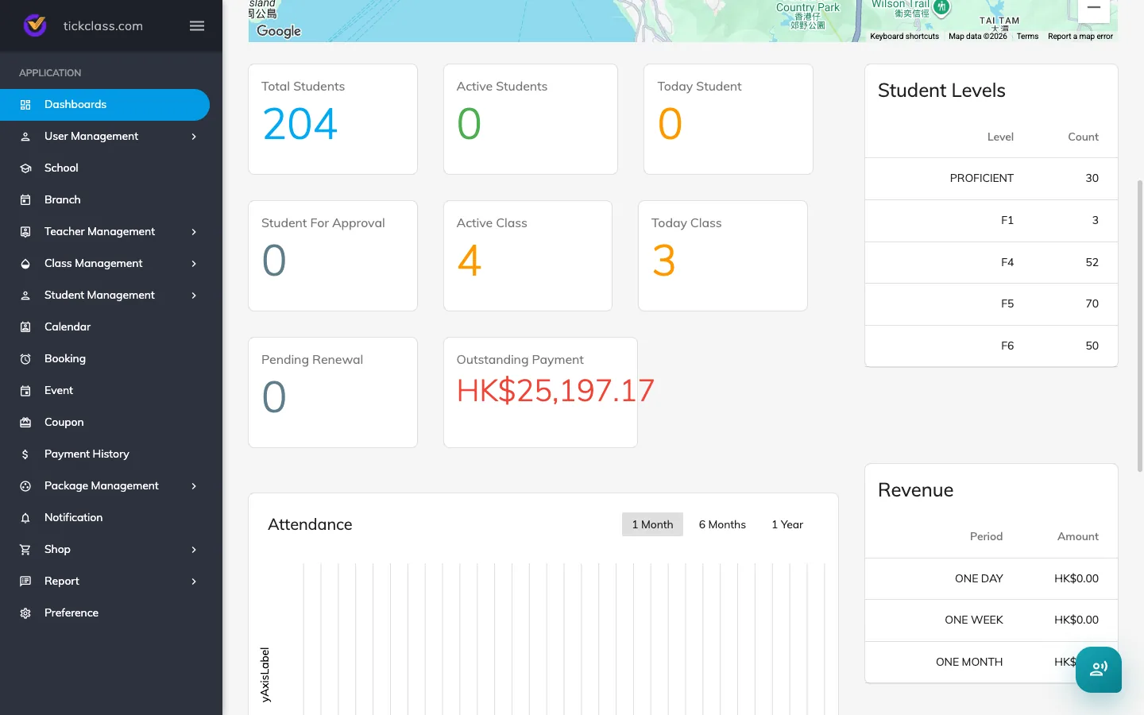Click the Outstanding Payment HK$25,197.17 amount
This screenshot has width=1144, height=715.
[x=555, y=390]
